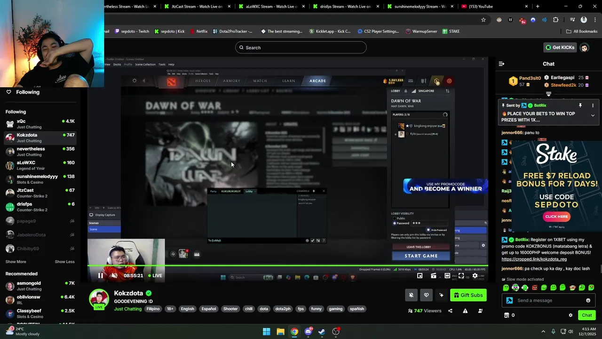
Task: Switch to the drisfps Stream browser tab
Action: (345, 7)
